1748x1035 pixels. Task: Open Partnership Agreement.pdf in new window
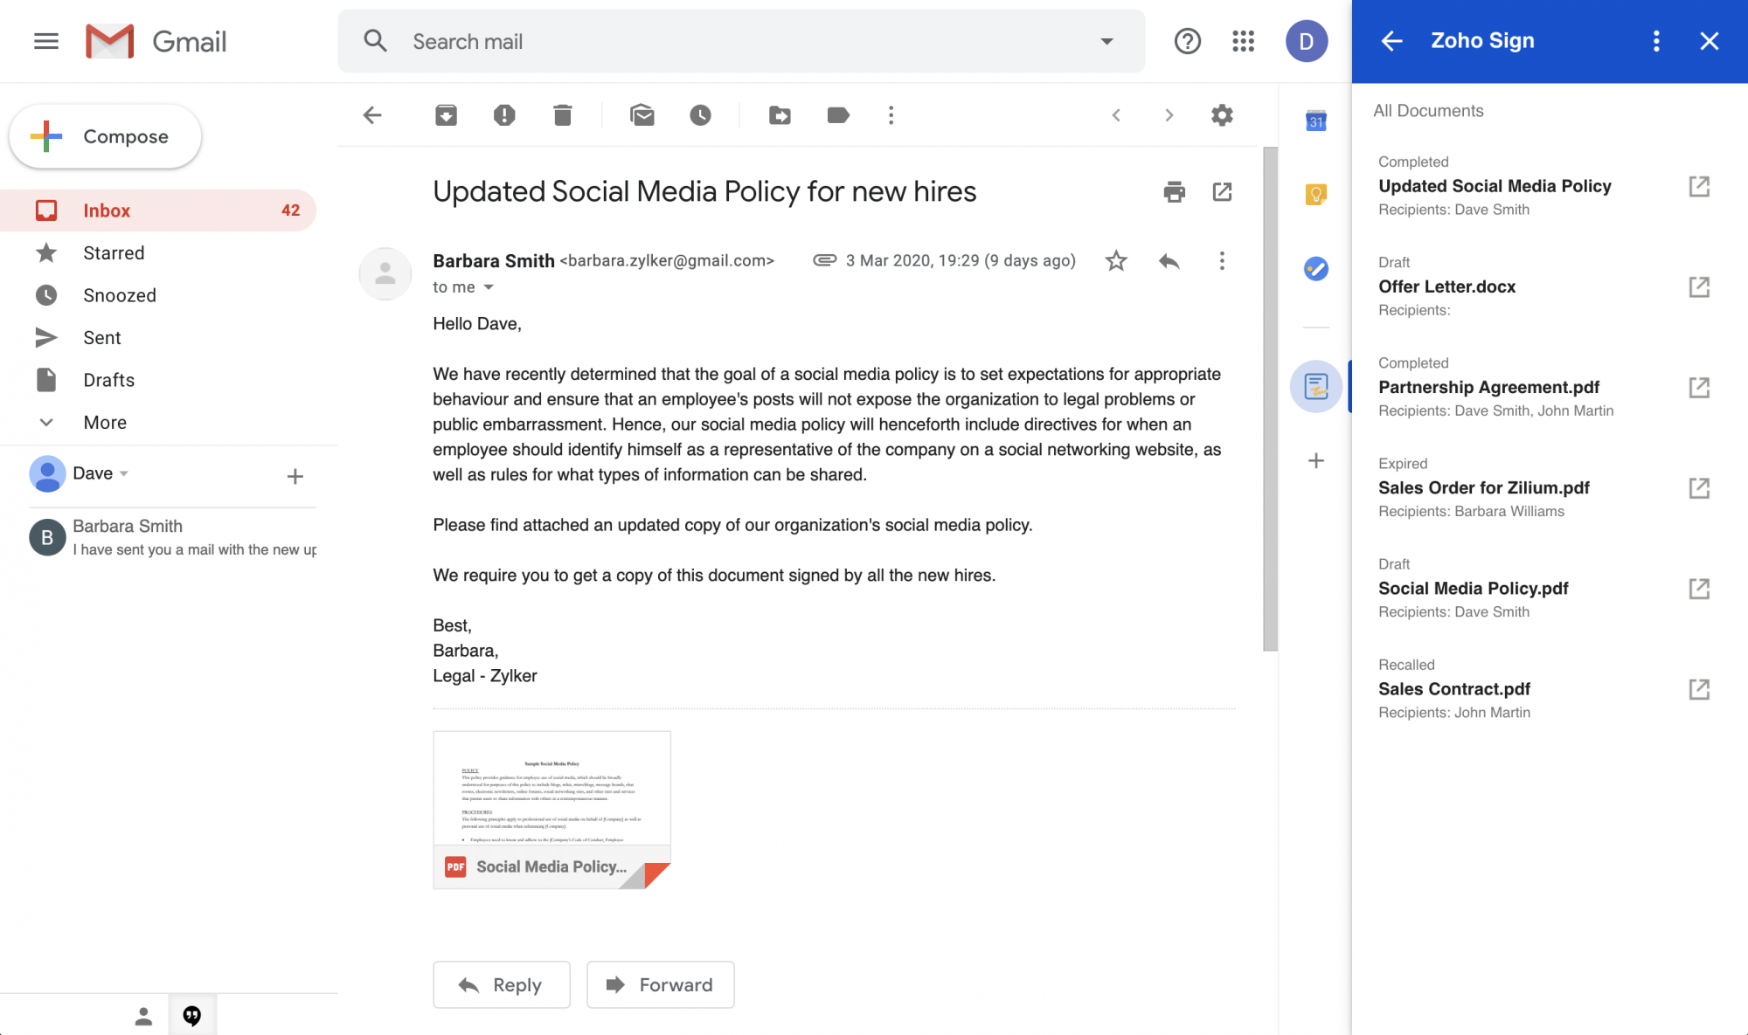point(1698,388)
